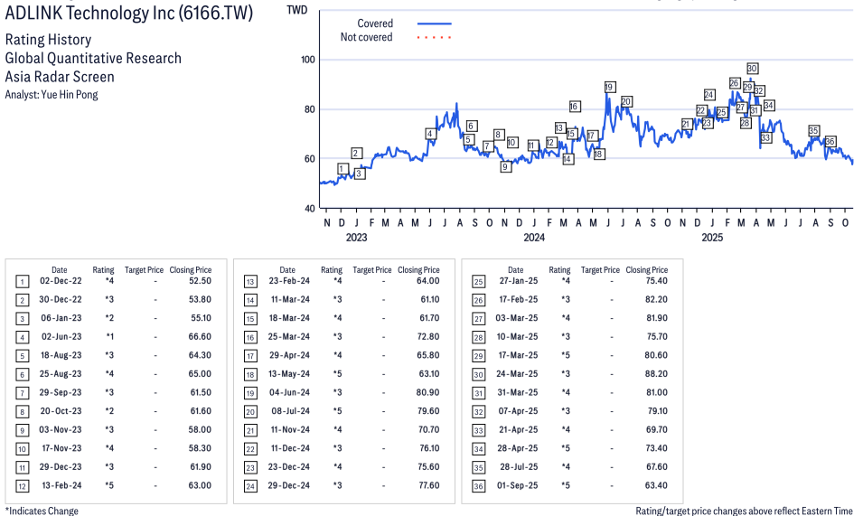This screenshot has height=516, width=863.
Task: Click numbered box 25 in the rating table
Action: (x=479, y=281)
